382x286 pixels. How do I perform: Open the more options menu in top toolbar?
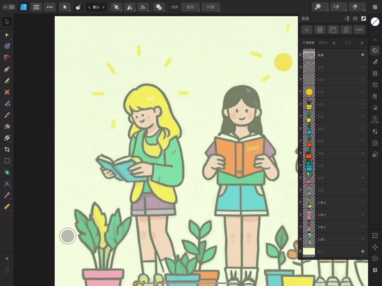pyautogui.click(x=50, y=7)
